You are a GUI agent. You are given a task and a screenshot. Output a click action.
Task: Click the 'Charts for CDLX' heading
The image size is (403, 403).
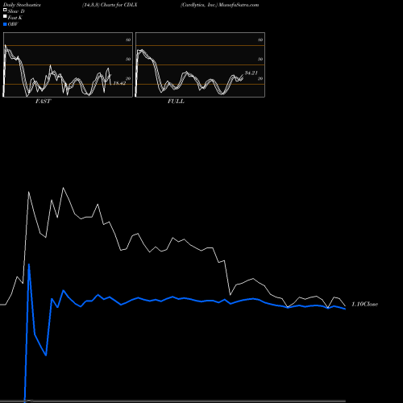(119, 5)
